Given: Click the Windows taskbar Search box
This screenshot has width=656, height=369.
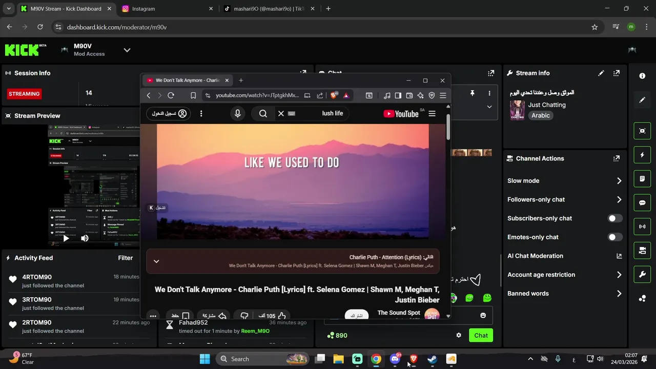Looking at the screenshot, I should (262, 359).
